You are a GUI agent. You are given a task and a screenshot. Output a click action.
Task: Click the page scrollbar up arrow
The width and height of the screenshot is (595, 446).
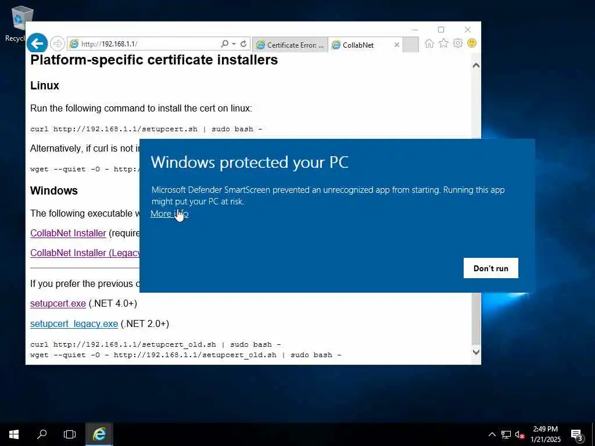coord(476,65)
